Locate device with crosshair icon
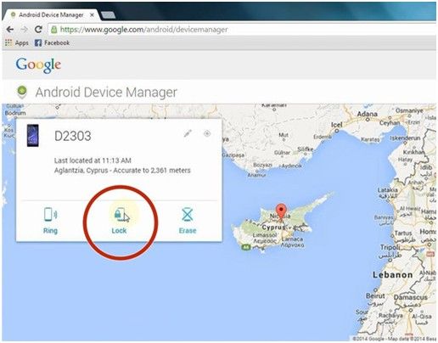This screenshot has width=438, height=343. tap(207, 133)
